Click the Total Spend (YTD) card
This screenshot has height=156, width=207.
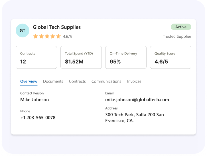click(x=81, y=57)
